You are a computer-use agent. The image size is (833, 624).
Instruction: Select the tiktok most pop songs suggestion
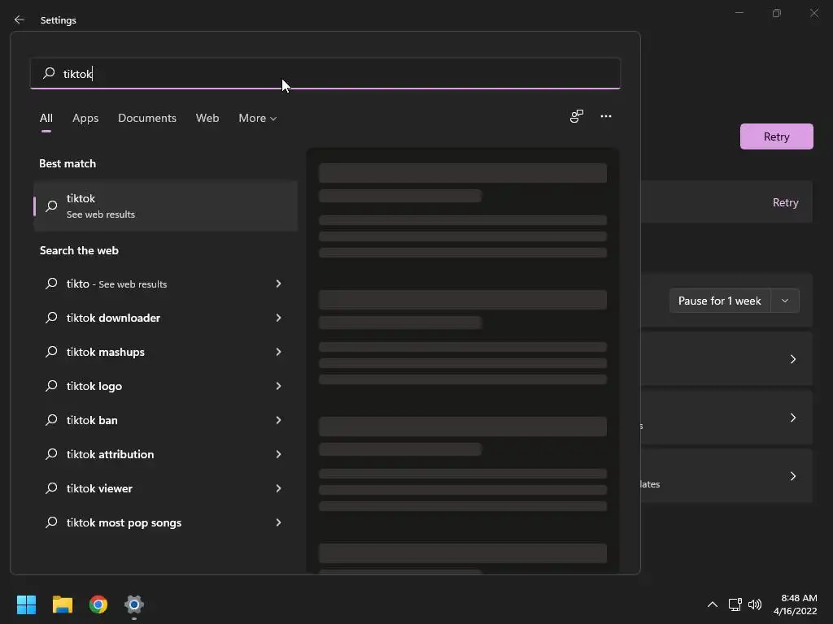click(165, 522)
